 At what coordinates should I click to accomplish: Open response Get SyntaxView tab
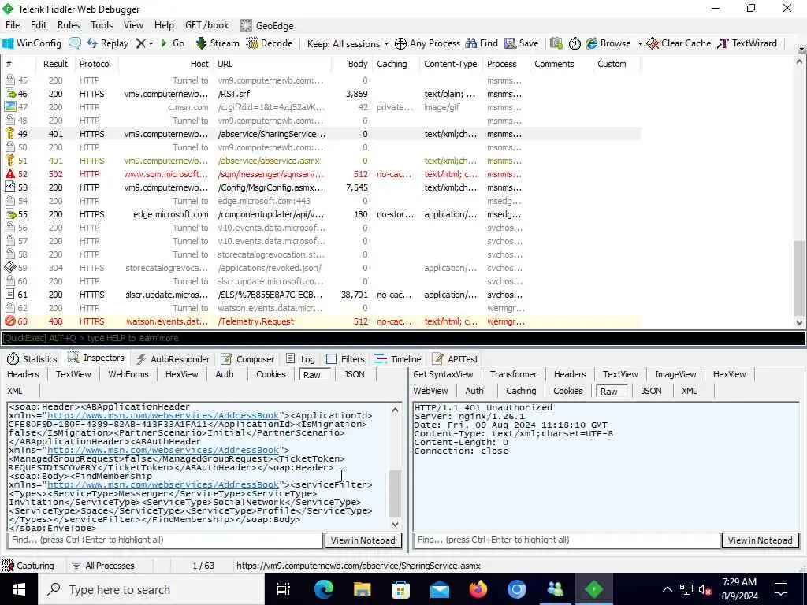[x=443, y=374]
